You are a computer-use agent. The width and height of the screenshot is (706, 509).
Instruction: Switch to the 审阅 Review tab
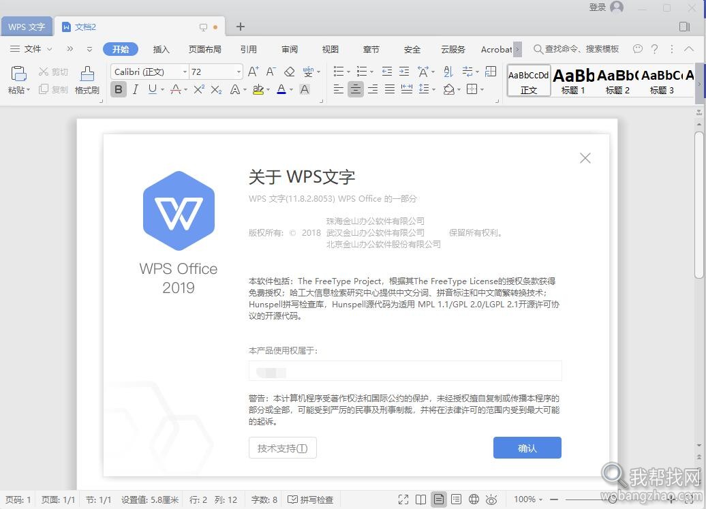290,49
